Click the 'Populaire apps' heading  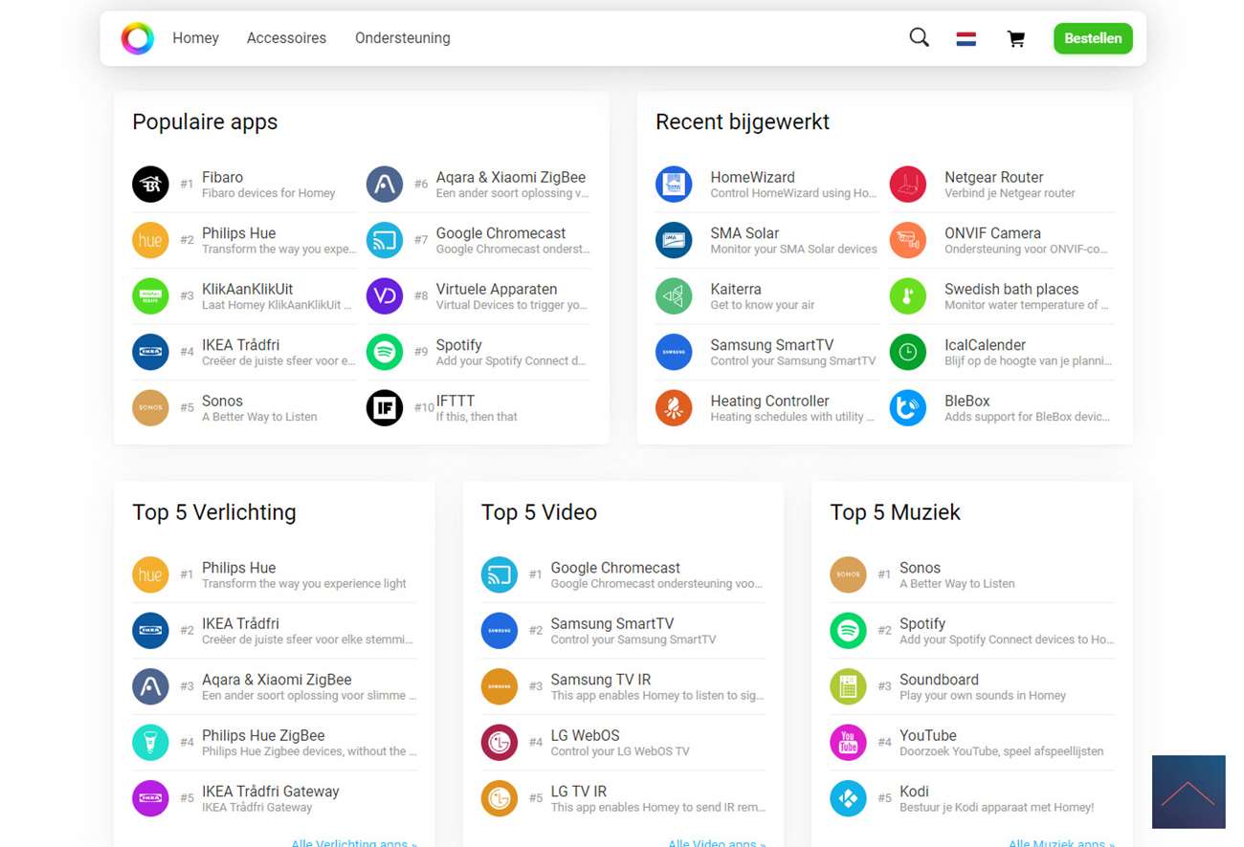click(205, 121)
